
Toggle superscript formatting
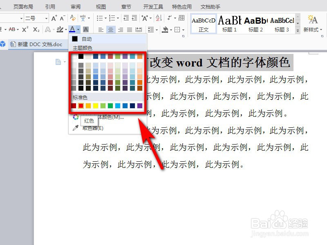[25, 29]
